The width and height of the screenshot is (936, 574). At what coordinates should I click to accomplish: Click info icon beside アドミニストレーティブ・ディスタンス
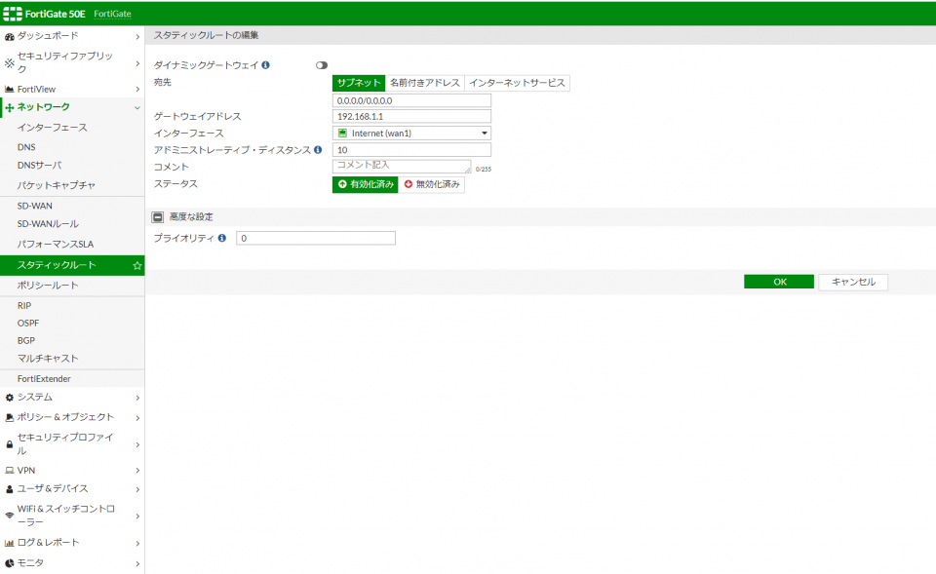tap(318, 150)
